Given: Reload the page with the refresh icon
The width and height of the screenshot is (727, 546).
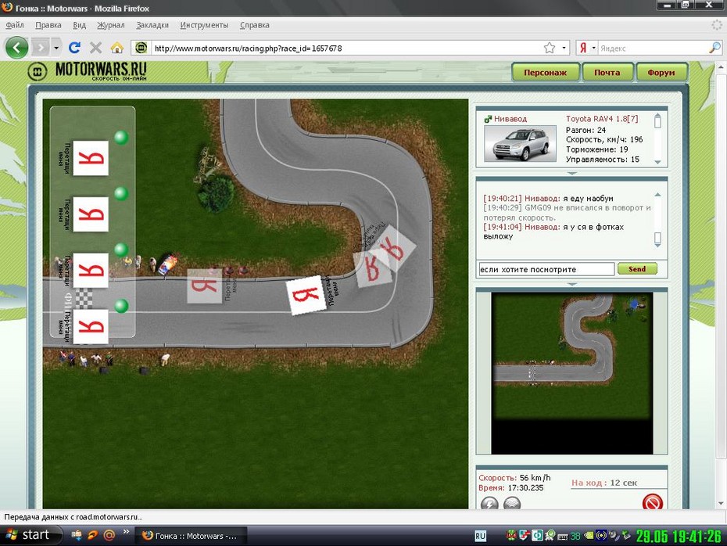Looking at the screenshot, I should 75,48.
